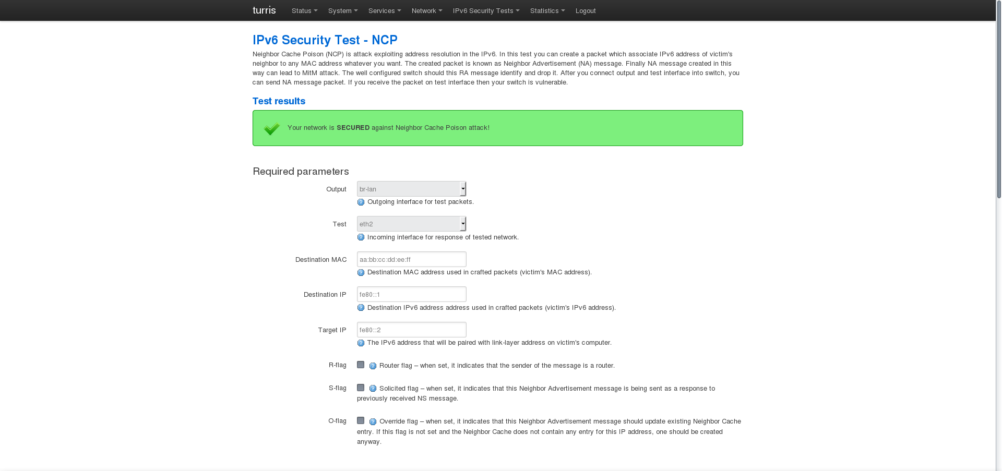Click the S-flag help icon
The height and width of the screenshot is (471, 1002).
[373, 389]
